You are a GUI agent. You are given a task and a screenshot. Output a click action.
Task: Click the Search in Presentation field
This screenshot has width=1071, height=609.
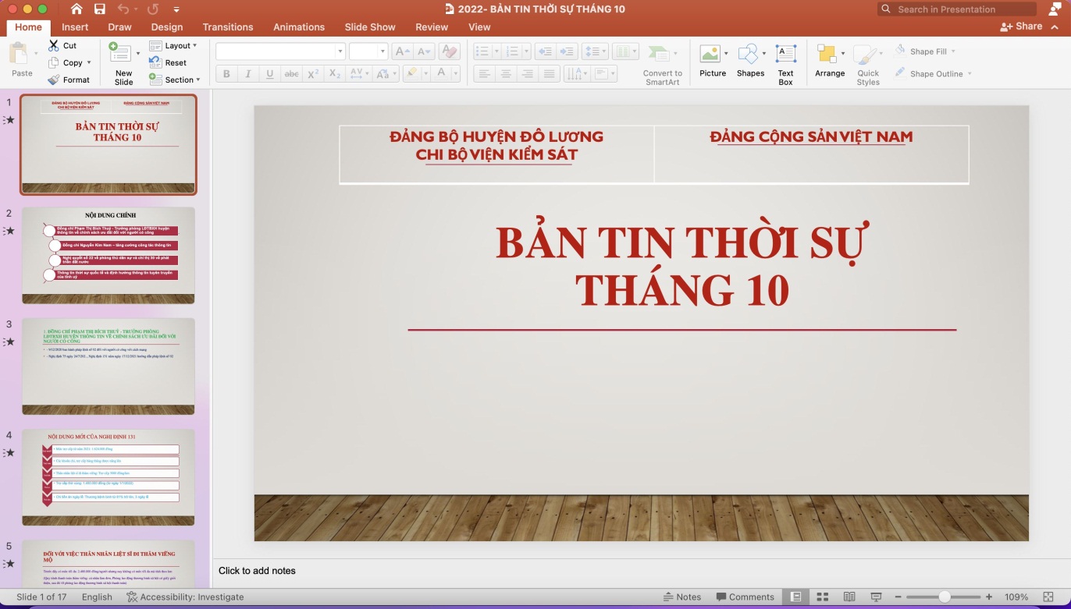coord(956,9)
